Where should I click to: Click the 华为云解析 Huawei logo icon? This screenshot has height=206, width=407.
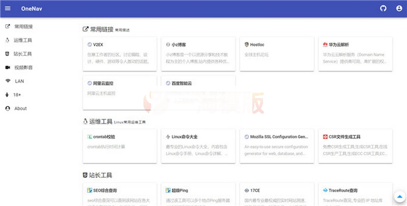(325, 45)
